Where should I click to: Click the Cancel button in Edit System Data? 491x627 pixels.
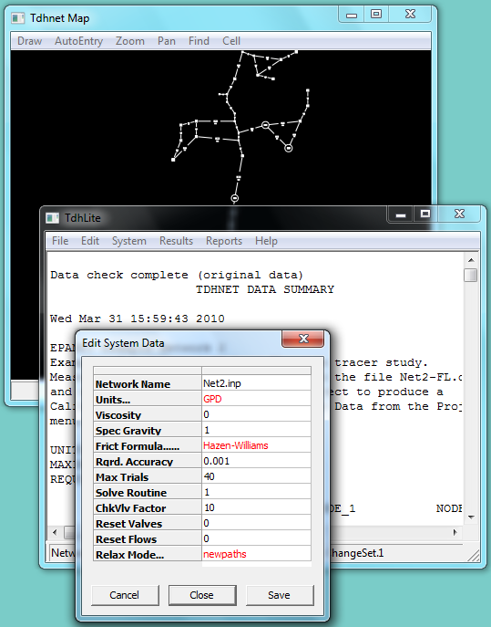125,595
